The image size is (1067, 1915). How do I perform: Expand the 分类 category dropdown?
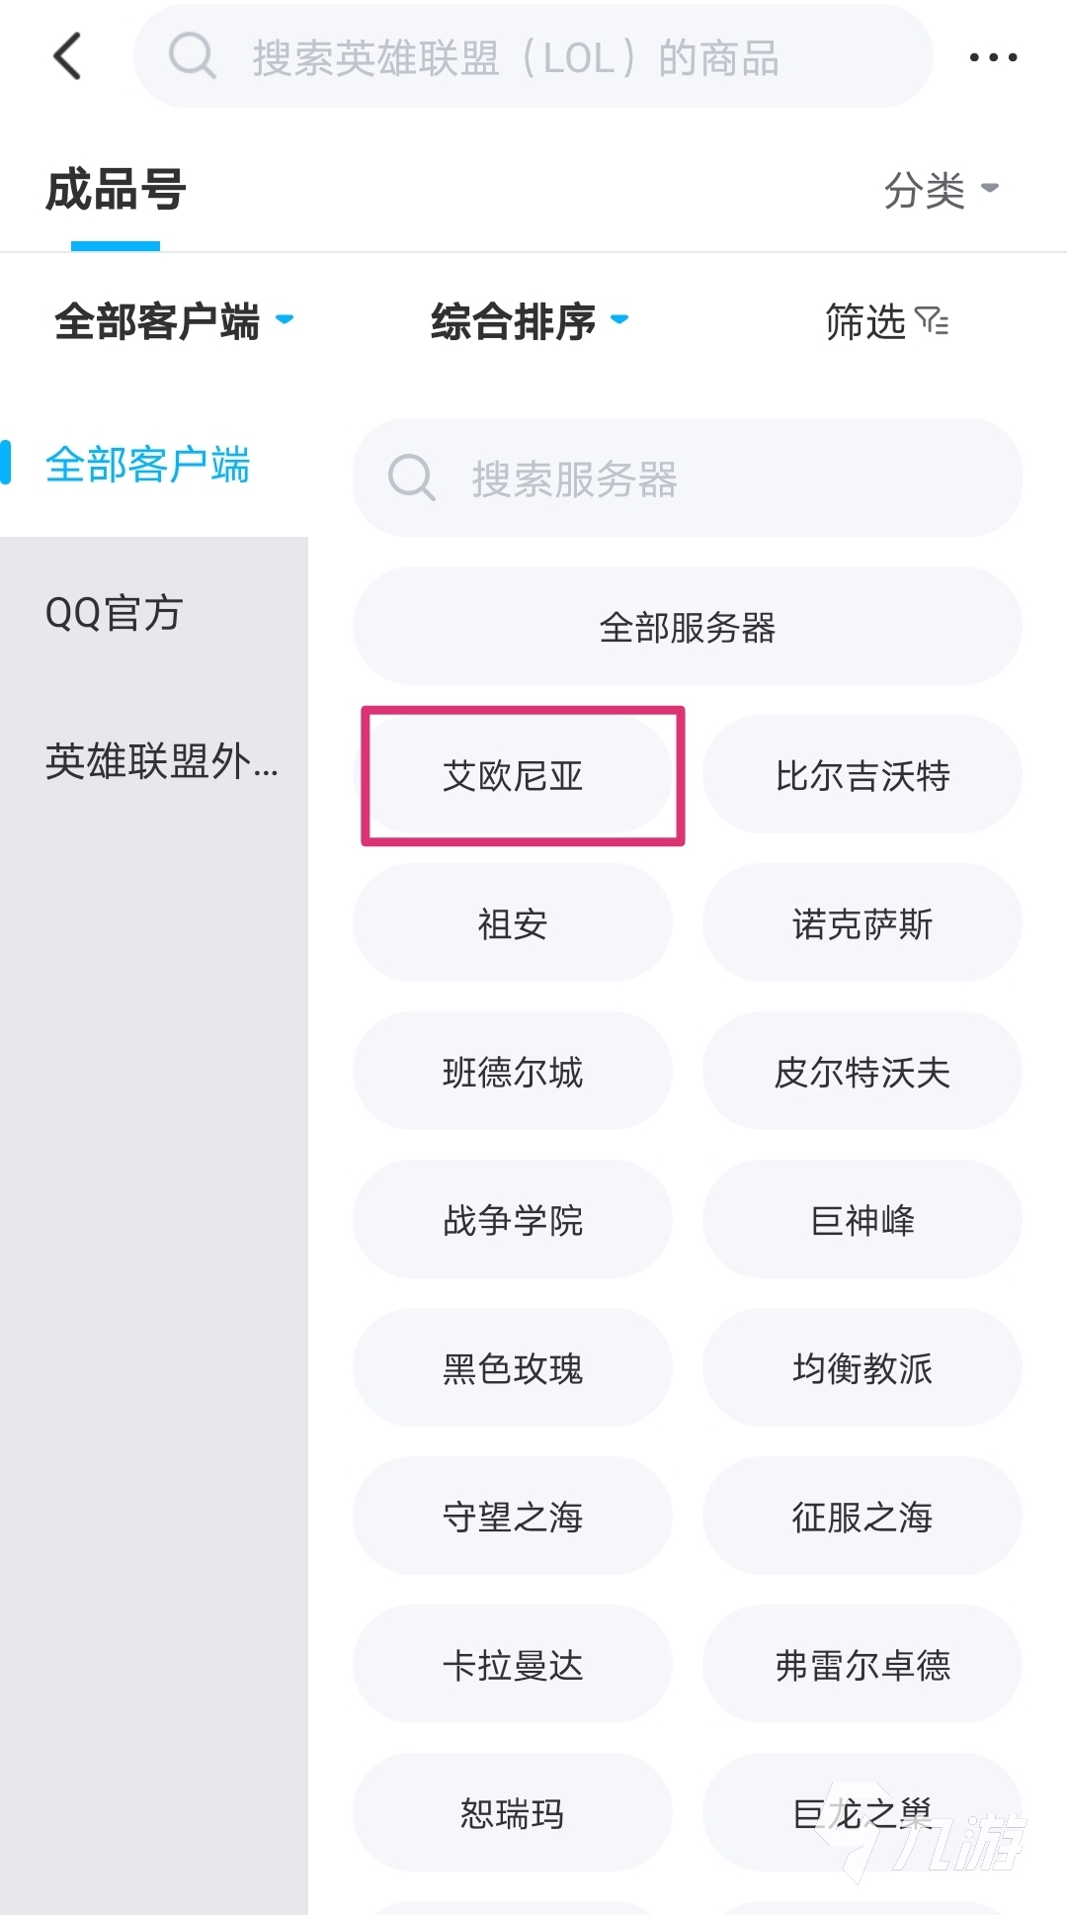pyautogui.click(x=941, y=190)
